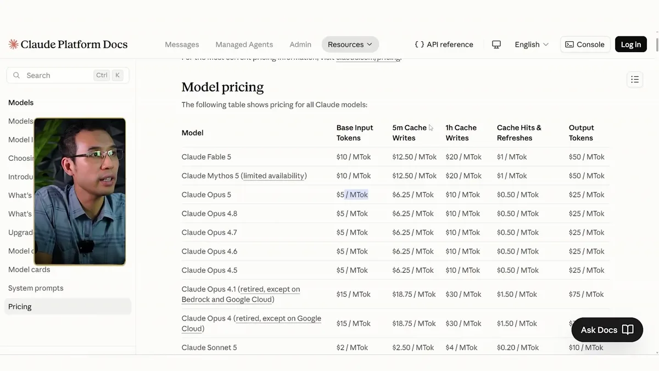This screenshot has width=659, height=371.
Task: Click the Claude Opus 4.6 row name
Action: (209, 251)
